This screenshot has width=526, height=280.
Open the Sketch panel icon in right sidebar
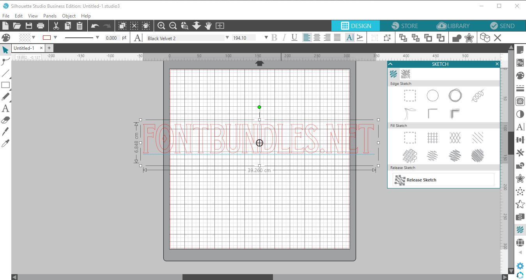[x=520, y=230]
